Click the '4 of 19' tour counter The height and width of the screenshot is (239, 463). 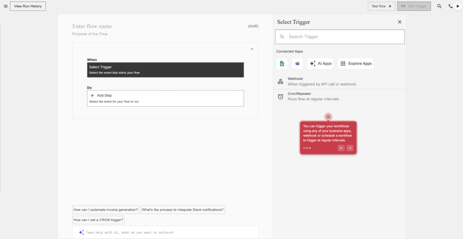point(307,148)
